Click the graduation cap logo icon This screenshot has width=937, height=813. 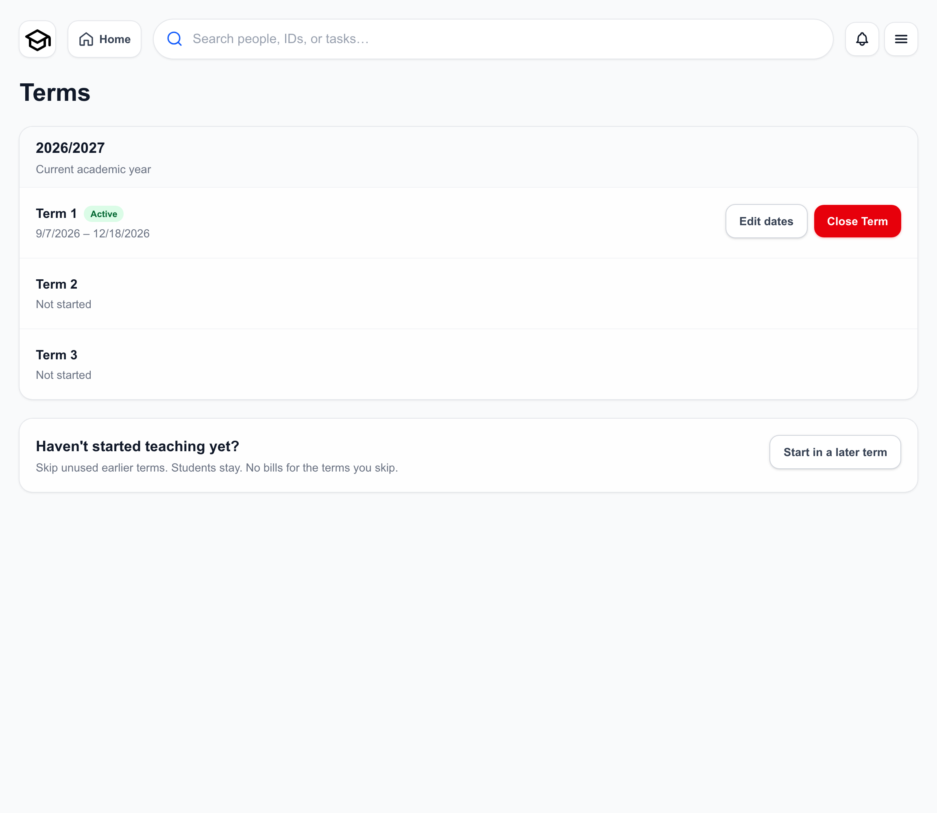pos(38,39)
